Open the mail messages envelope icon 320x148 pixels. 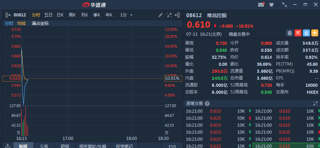pos(261,5)
